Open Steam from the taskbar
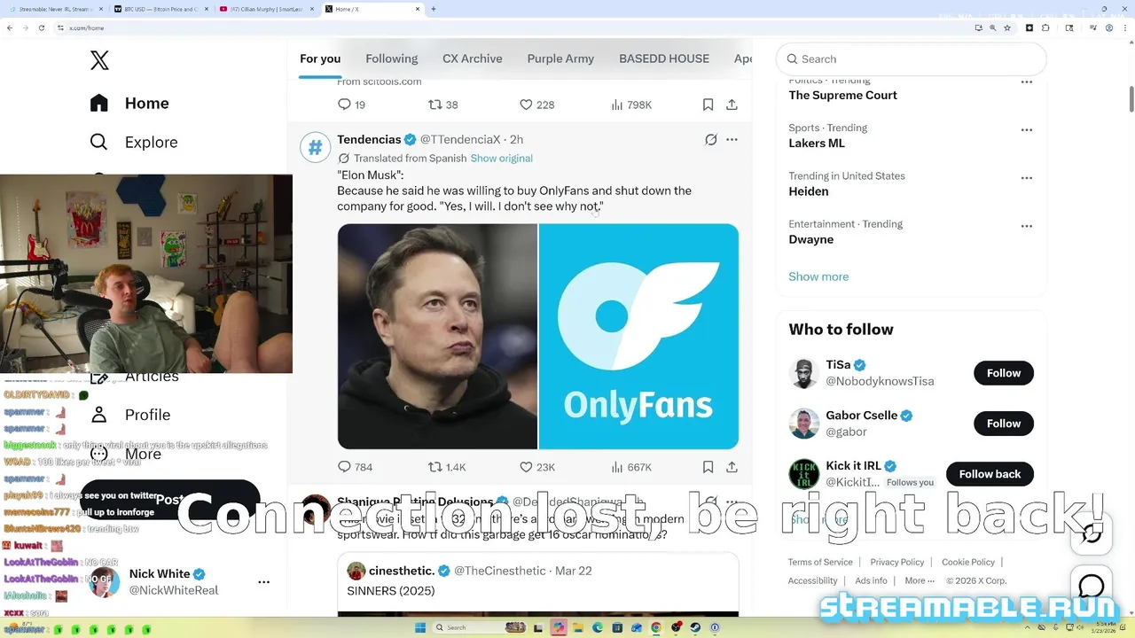Image resolution: width=1135 pixels, height=638 pixels. click(695, 627)
